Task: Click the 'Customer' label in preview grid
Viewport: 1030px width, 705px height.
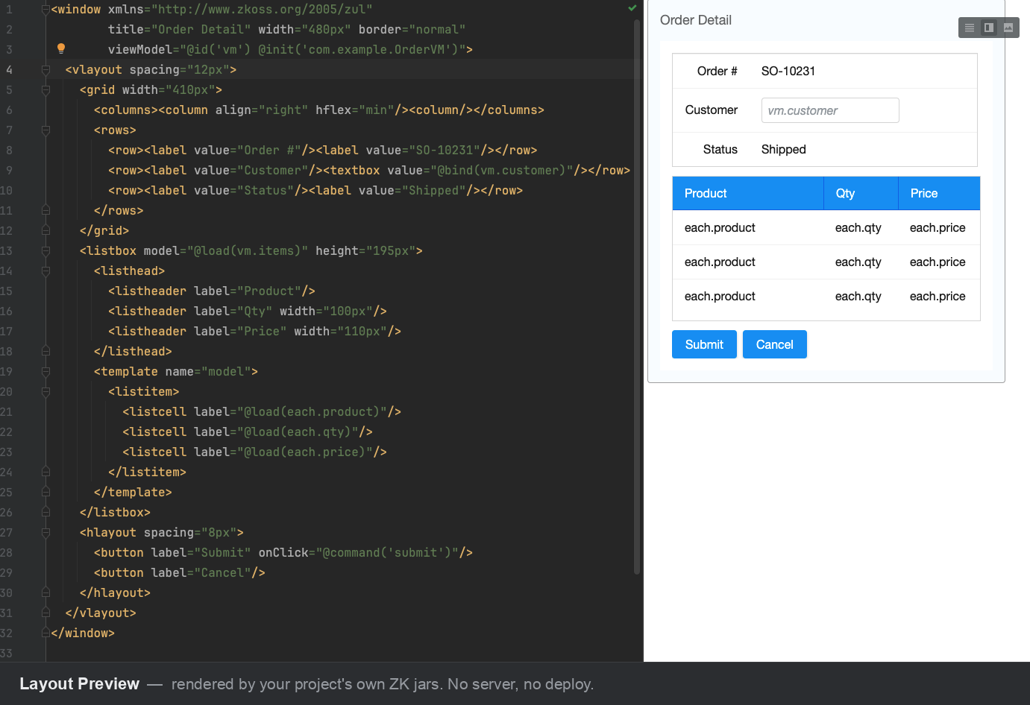Action: coord(712,110)
